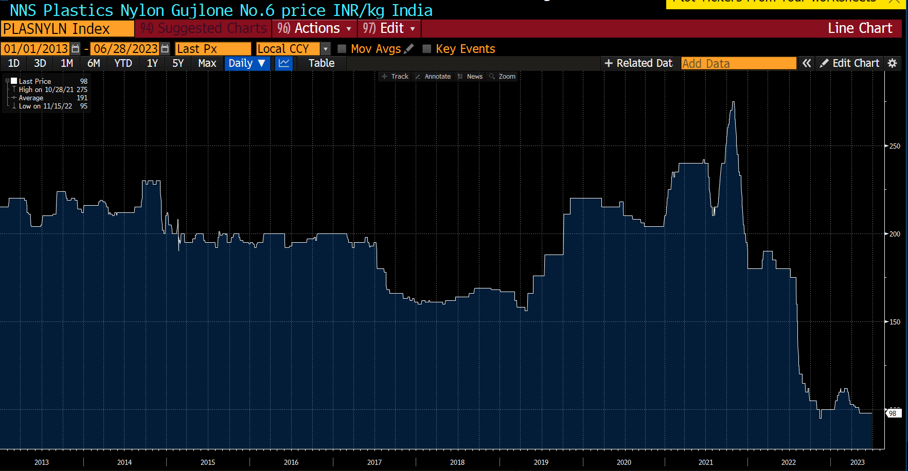Select the YTD time range
The image size is (908, 471).
123,63
